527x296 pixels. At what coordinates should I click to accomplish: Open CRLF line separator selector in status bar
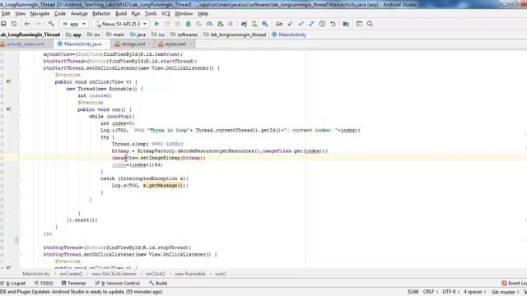430,292
